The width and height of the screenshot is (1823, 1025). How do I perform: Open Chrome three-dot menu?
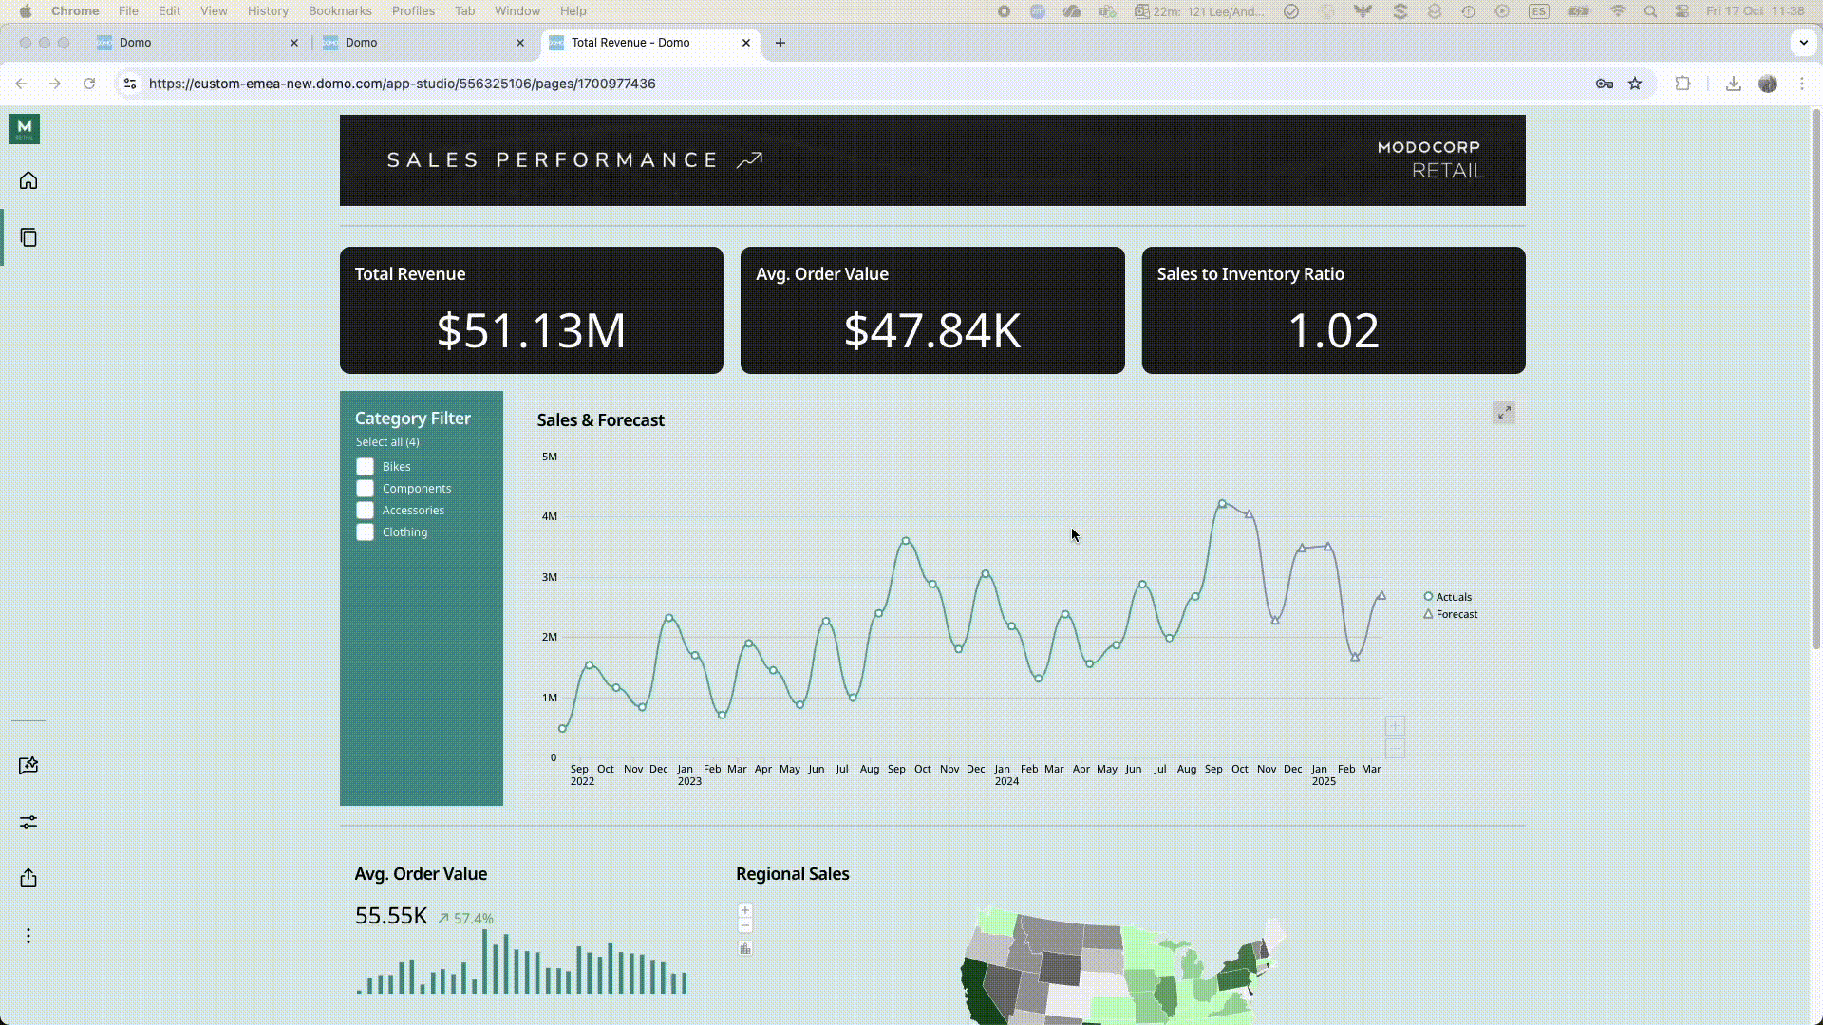pyautogui.click(x=1802, y=84)
